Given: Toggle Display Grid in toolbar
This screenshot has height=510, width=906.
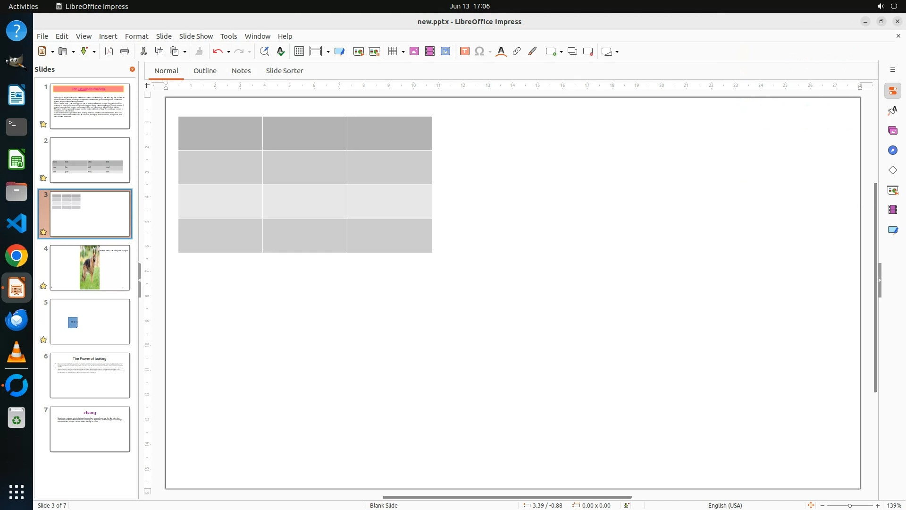Looking at the screenshot, I should pyautogui.click(x=299, y=51).
